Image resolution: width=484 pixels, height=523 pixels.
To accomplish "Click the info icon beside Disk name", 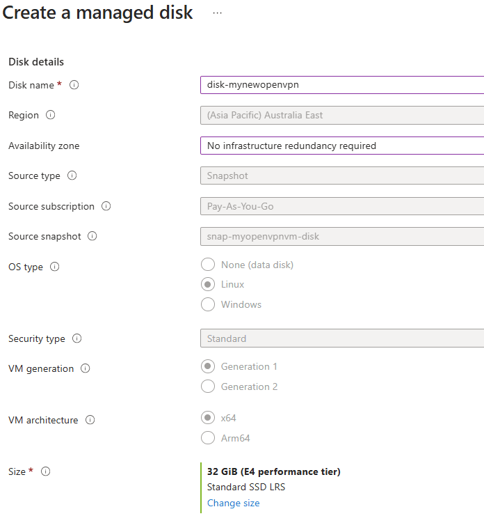I will coord(74,85).
